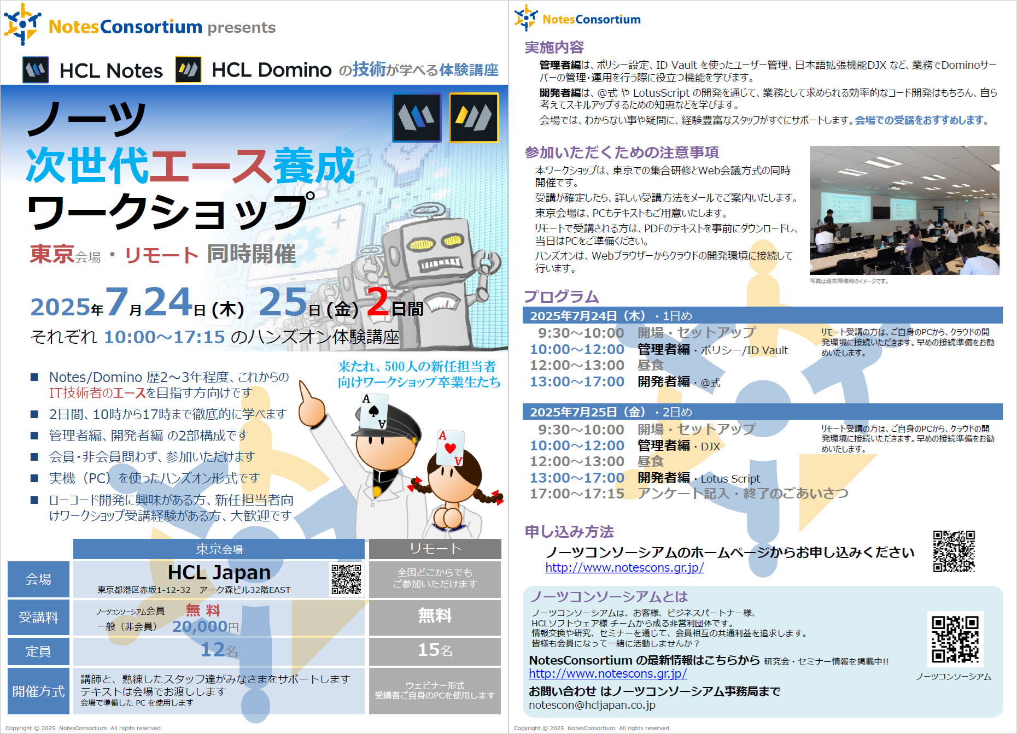Select the リモート column header
Viewport: 1017px width, 734px height.
click(x=435, y=549)
